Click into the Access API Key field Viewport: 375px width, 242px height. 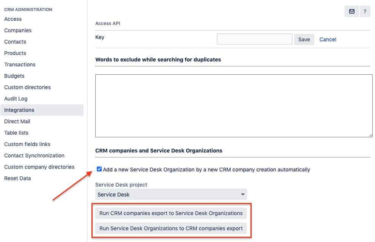tap(255, 39)
